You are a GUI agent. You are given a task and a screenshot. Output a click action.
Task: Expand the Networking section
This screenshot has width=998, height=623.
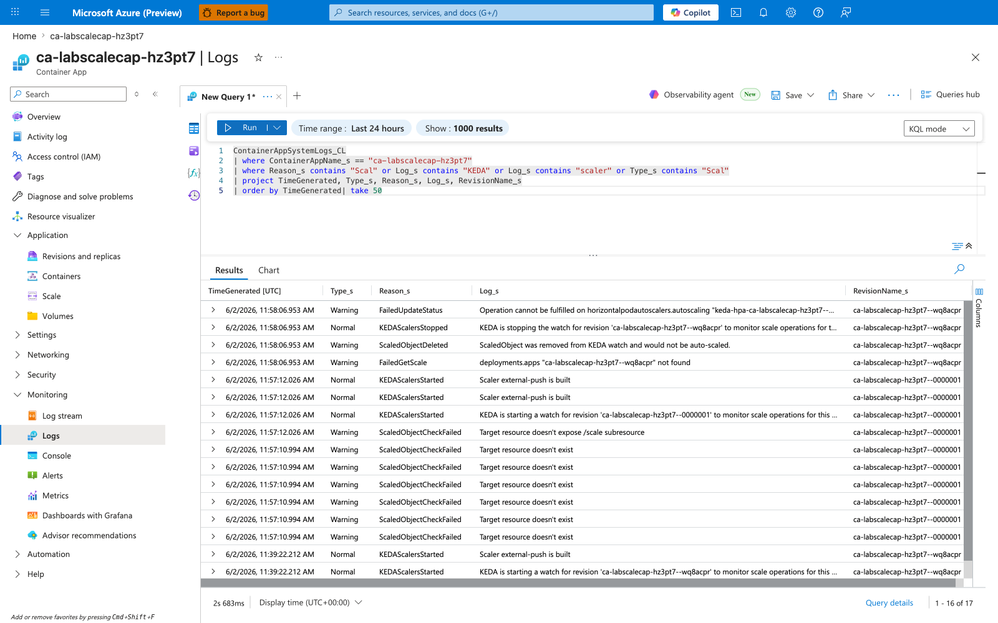tap(17, 355)
